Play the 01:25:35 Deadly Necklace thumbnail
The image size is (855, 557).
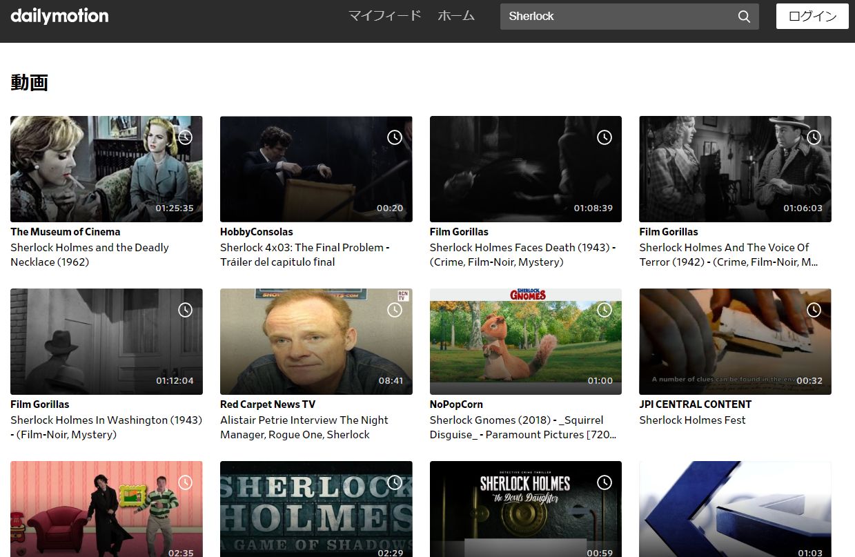(106, 169)
